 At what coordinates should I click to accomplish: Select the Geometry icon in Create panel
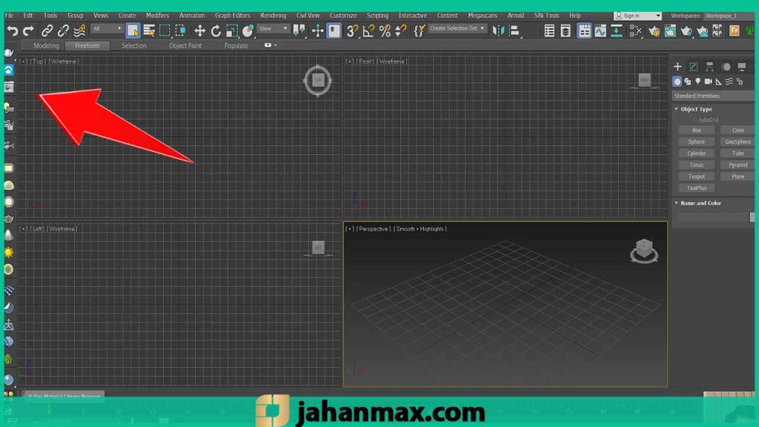pyautogui.click(x=677, y=82)
